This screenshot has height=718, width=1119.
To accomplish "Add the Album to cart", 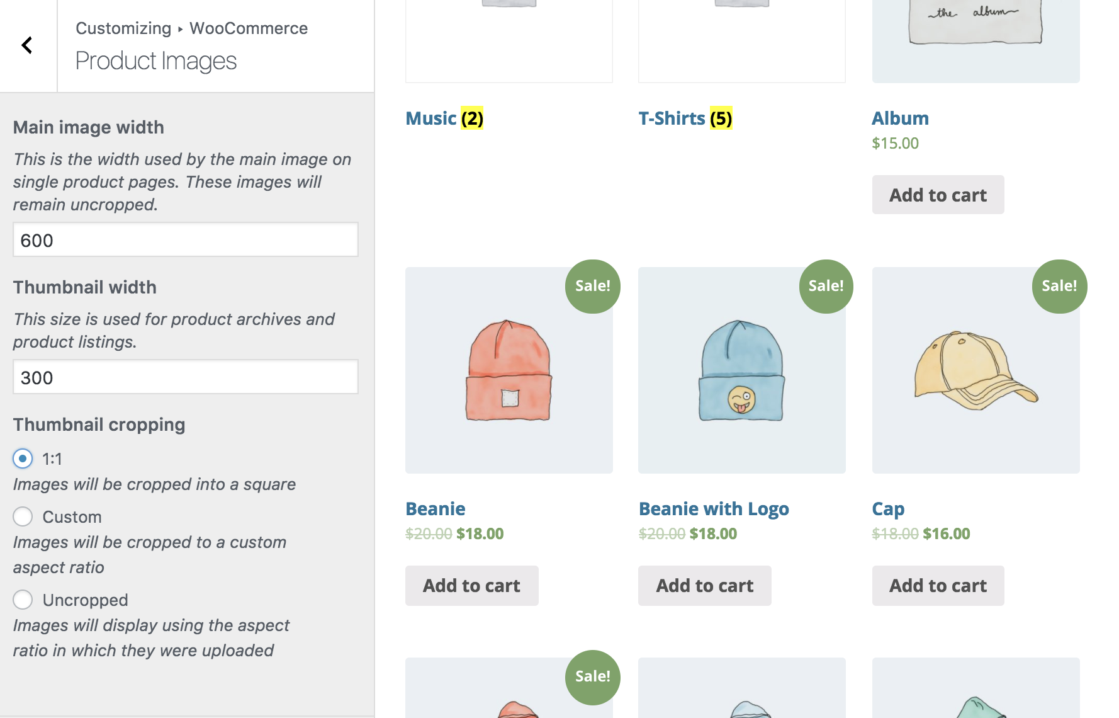I will (x=938, y=195).
